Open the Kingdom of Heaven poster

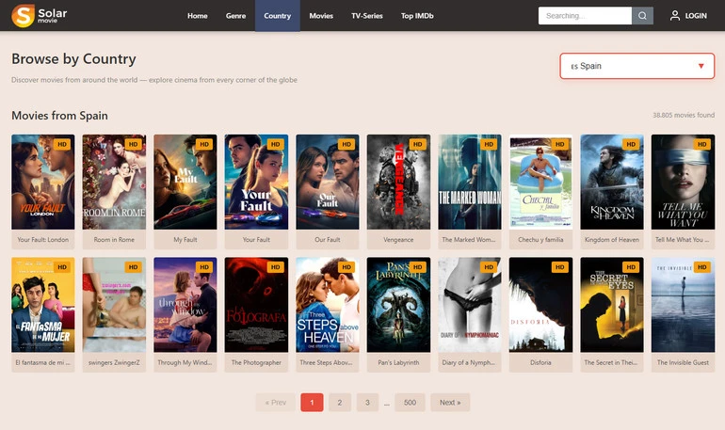tap(612, 182)
